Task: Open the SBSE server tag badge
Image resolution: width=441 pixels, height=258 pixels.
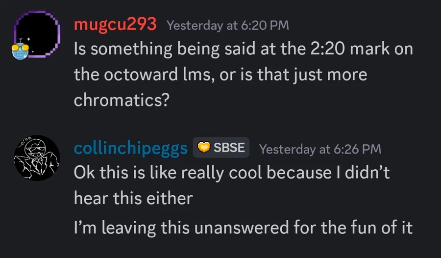Action: click(x=221, y=148)
